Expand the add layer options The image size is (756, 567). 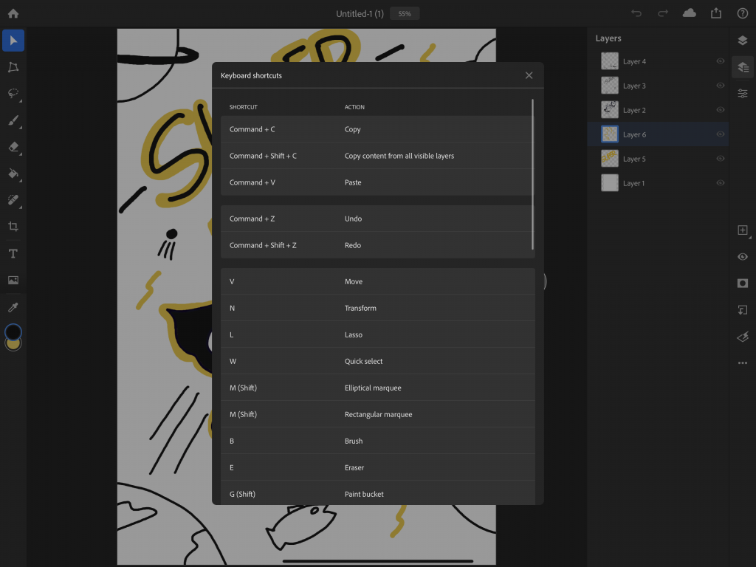tap(743, 230)
